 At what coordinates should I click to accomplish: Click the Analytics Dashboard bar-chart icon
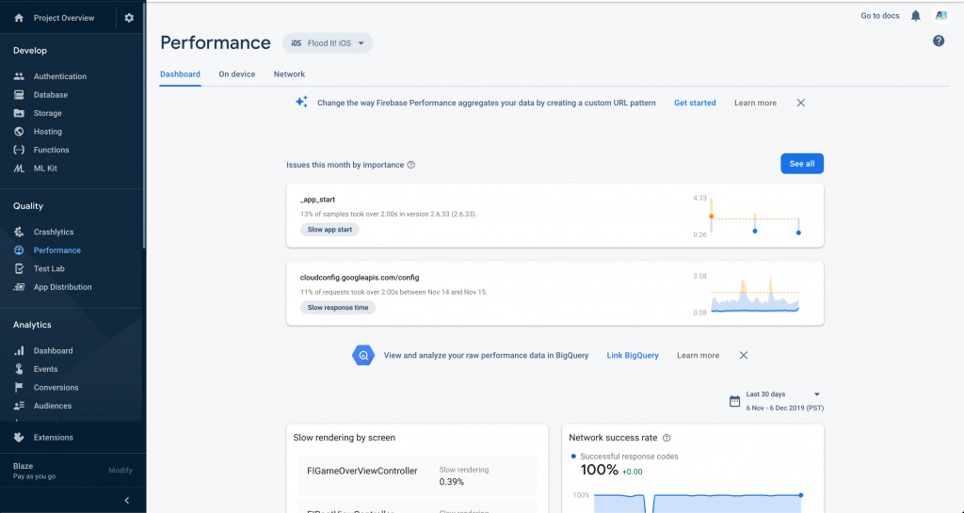coord(19,351)
